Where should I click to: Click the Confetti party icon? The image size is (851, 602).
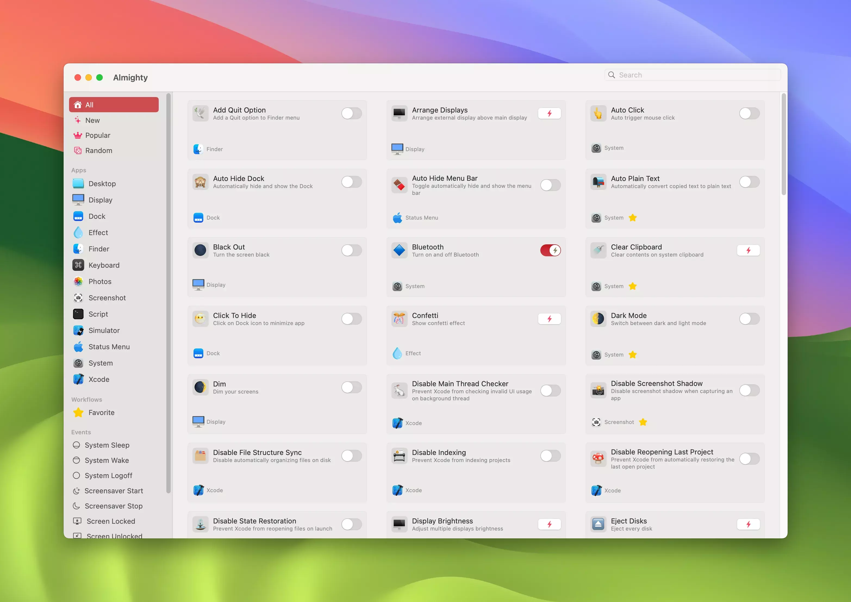[x=399, y=319]
